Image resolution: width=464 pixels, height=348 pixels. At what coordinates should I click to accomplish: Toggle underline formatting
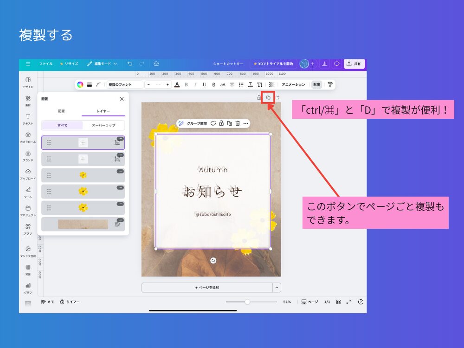click(204, 84)
